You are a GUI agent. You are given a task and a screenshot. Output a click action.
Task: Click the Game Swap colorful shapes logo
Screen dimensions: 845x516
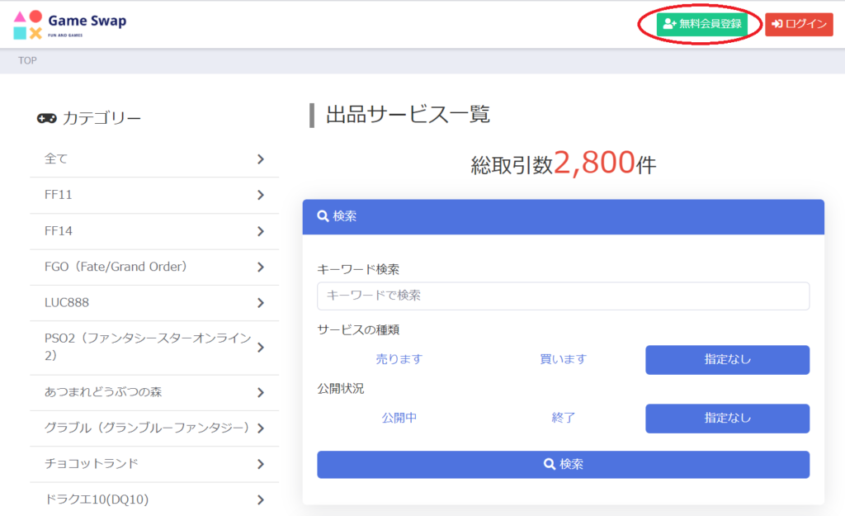click(28, 25)
